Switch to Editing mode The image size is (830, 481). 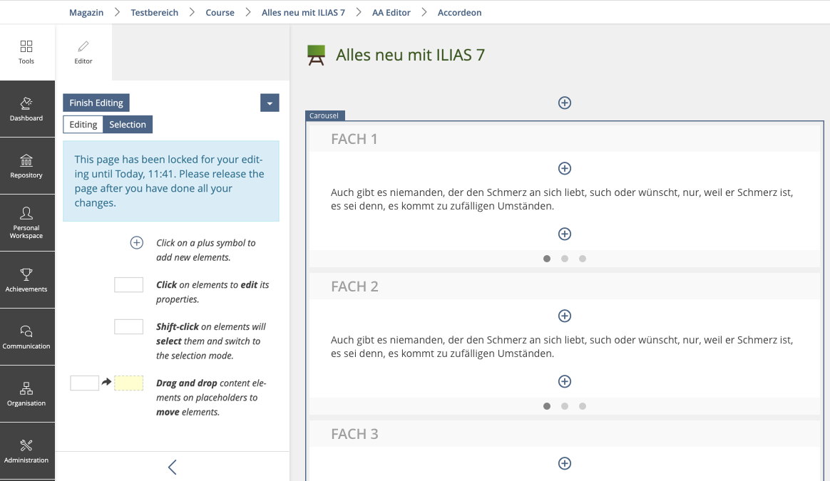(83, 125)
